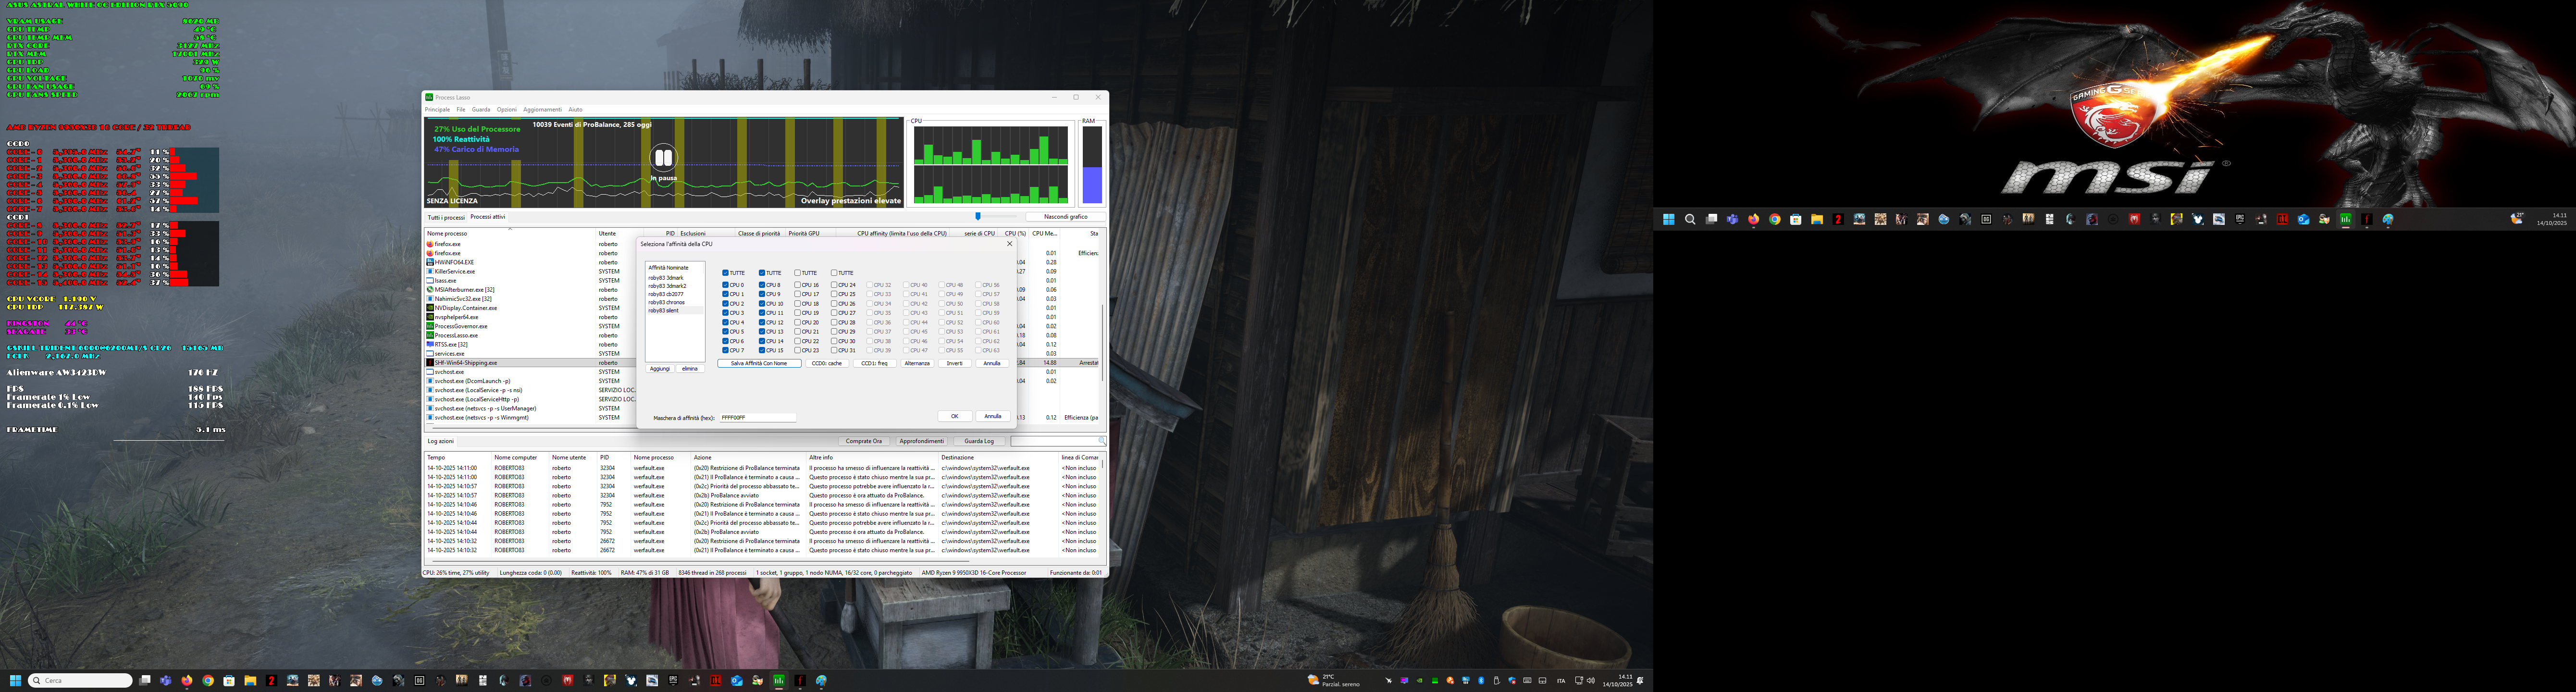The width and height of the screenshot is (2576, 692).
Task: Click the affinity mask hex field
Action: pyautogui.click(x=757, y=418)
